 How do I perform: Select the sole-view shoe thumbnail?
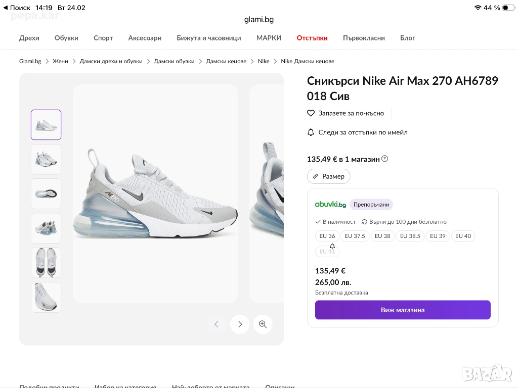click(x=46, y=193)
